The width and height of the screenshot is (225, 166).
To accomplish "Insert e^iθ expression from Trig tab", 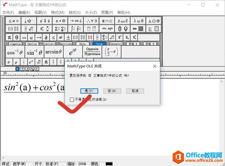I will tap(73, 52).
